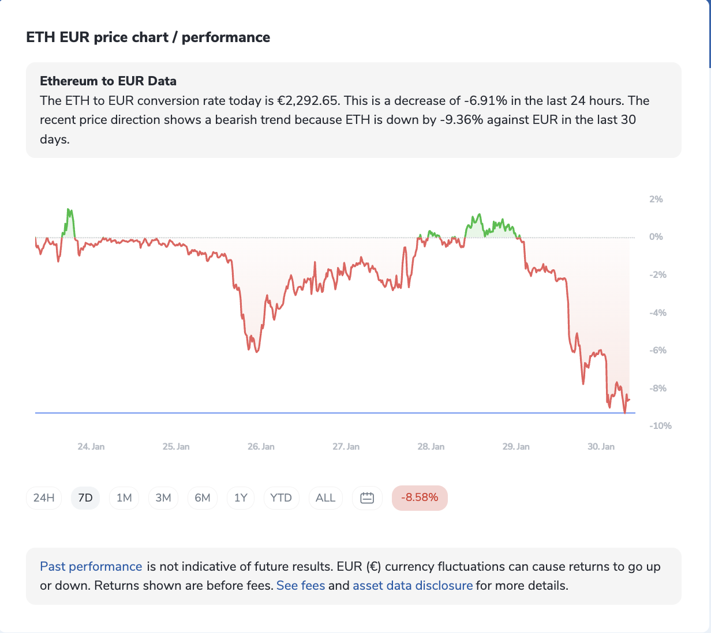
Task: Select the 24H time range
Action: coord(44,498)
